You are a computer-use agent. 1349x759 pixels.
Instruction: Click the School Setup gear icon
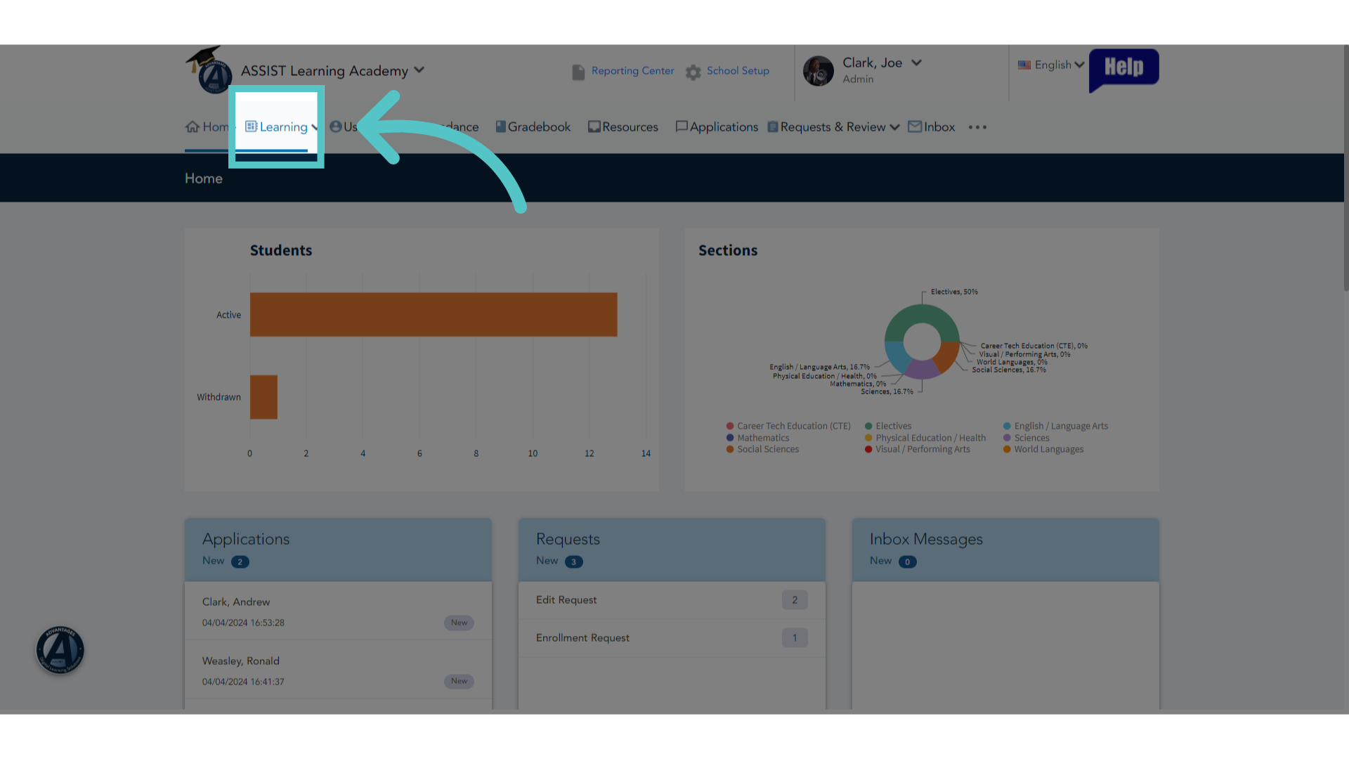693,72
